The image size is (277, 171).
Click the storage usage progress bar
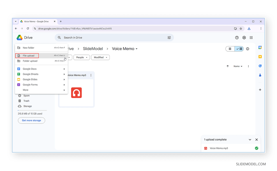coord(32,110)
